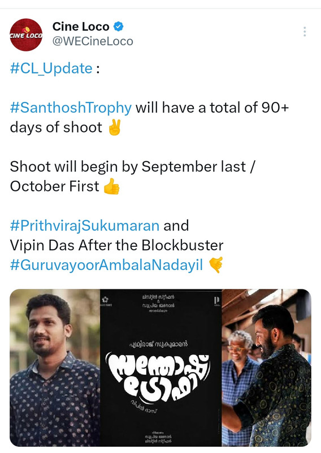
Task: Open the black Malayalam title poster image
Action: pyautogui.click(x=161, y=367)
